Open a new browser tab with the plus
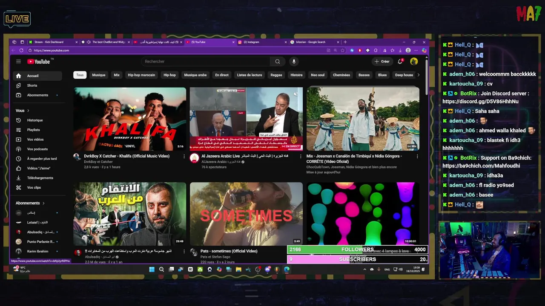545x306 pixels. (345, 42)
